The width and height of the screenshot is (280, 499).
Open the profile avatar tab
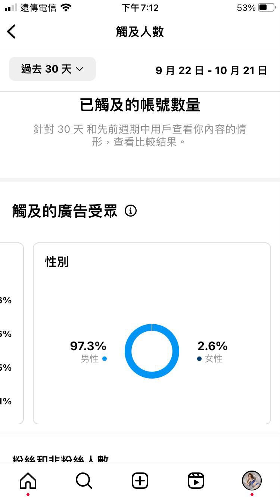point(252,480)
